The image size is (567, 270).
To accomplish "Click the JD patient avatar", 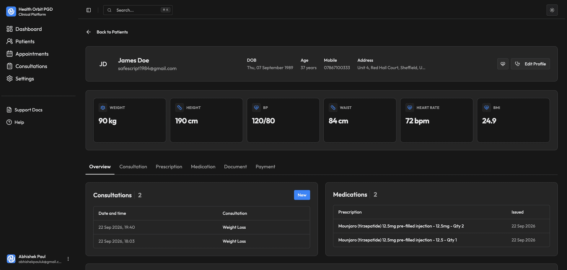I will click(x=103, y=64).
